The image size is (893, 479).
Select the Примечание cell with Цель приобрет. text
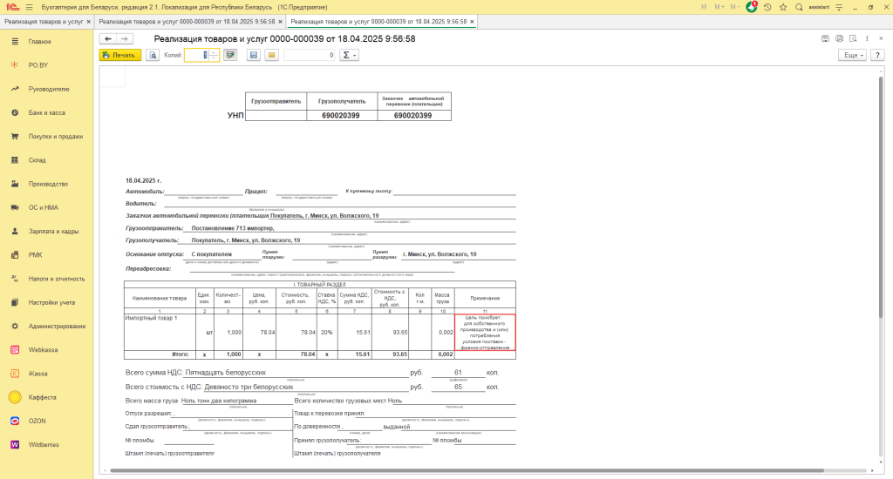(x=485, y=332)
